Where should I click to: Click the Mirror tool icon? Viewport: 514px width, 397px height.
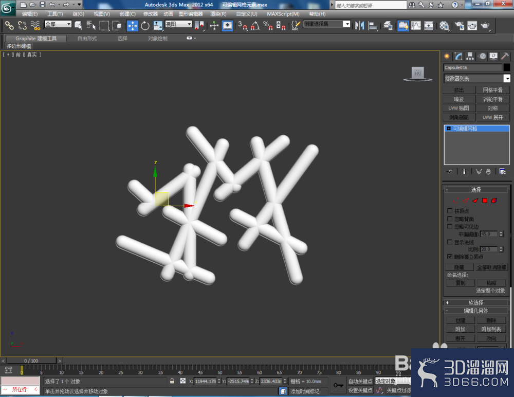click(x=360, y=25)
